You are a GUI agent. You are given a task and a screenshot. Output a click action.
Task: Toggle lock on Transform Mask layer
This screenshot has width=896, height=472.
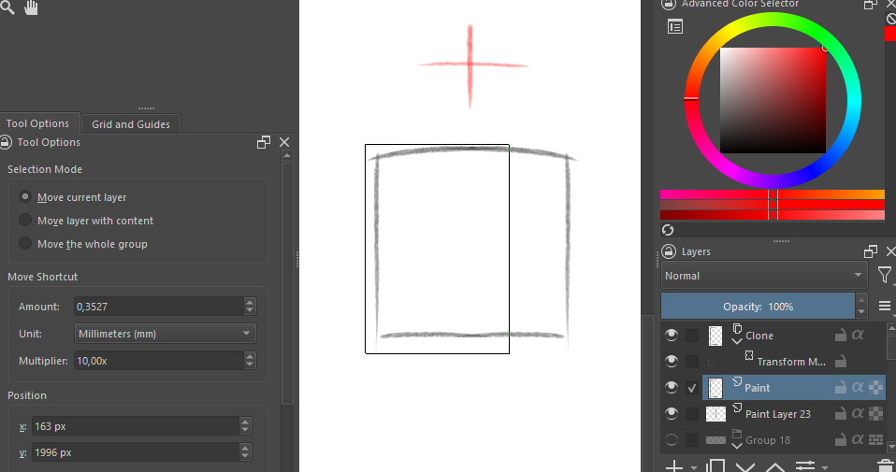click(841, 362)
